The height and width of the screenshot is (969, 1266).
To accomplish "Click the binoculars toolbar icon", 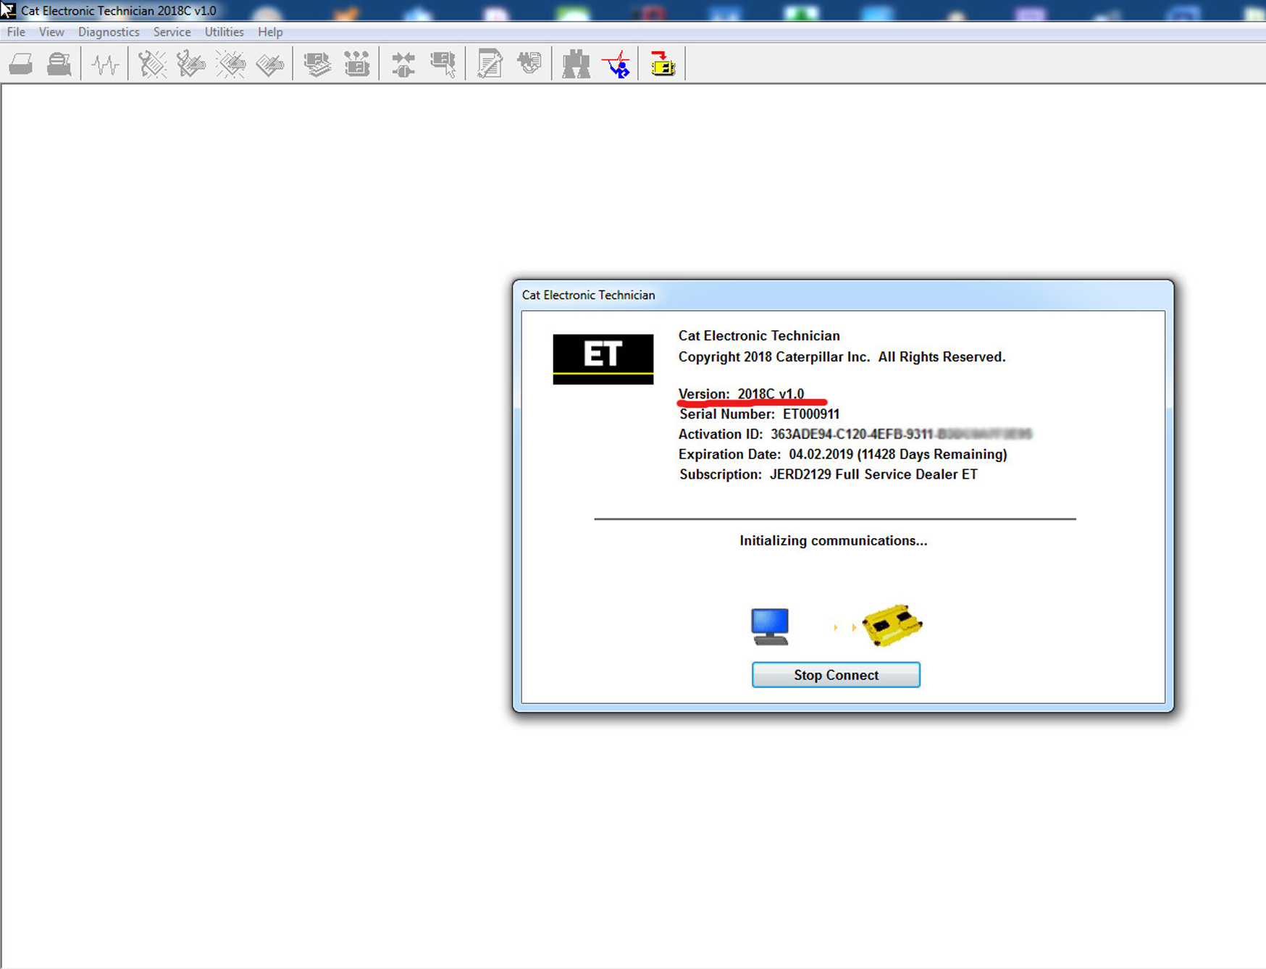I will (x=576, y=64).
